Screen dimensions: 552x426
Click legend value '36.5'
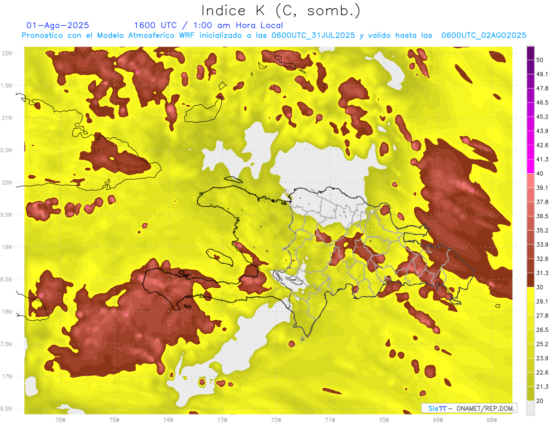[x=541, y=216]
